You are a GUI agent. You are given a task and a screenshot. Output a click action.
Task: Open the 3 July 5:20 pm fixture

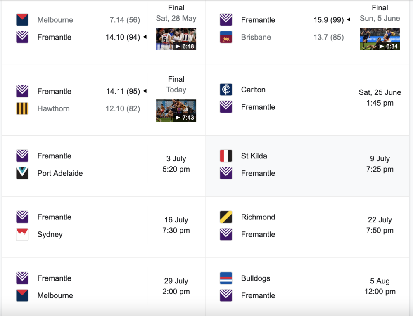(x=104, y=166)
